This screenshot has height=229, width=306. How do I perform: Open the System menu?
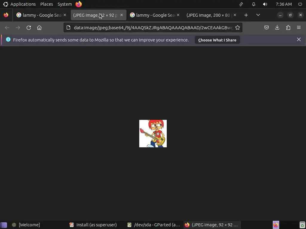[65, 4]
